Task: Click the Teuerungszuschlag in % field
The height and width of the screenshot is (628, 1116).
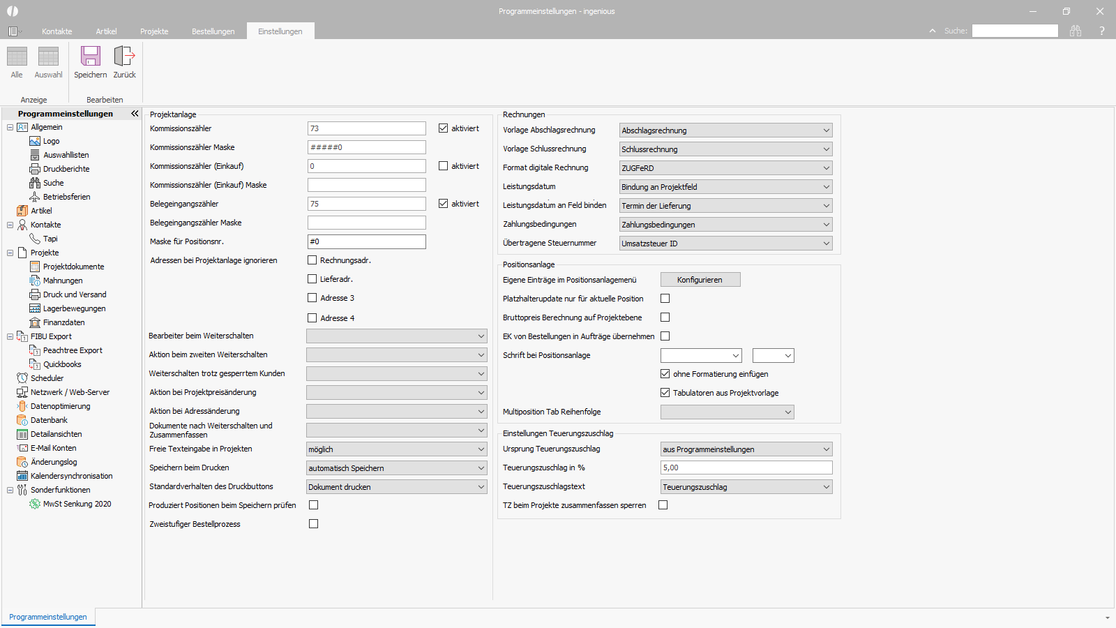Action: (x=746, y=468)
